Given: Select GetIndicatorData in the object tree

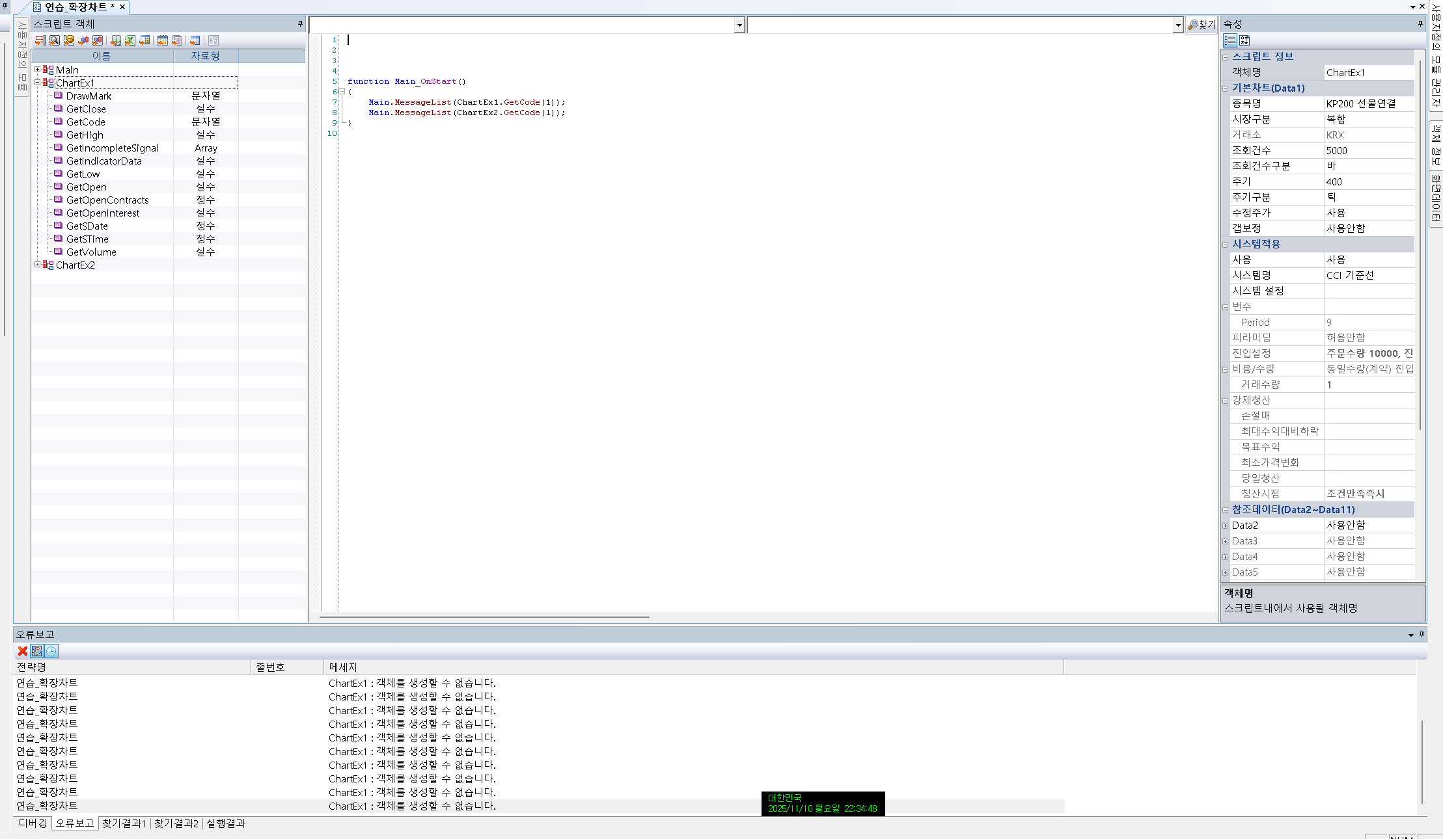Looking at the screenshot, I should coord(103,161).
